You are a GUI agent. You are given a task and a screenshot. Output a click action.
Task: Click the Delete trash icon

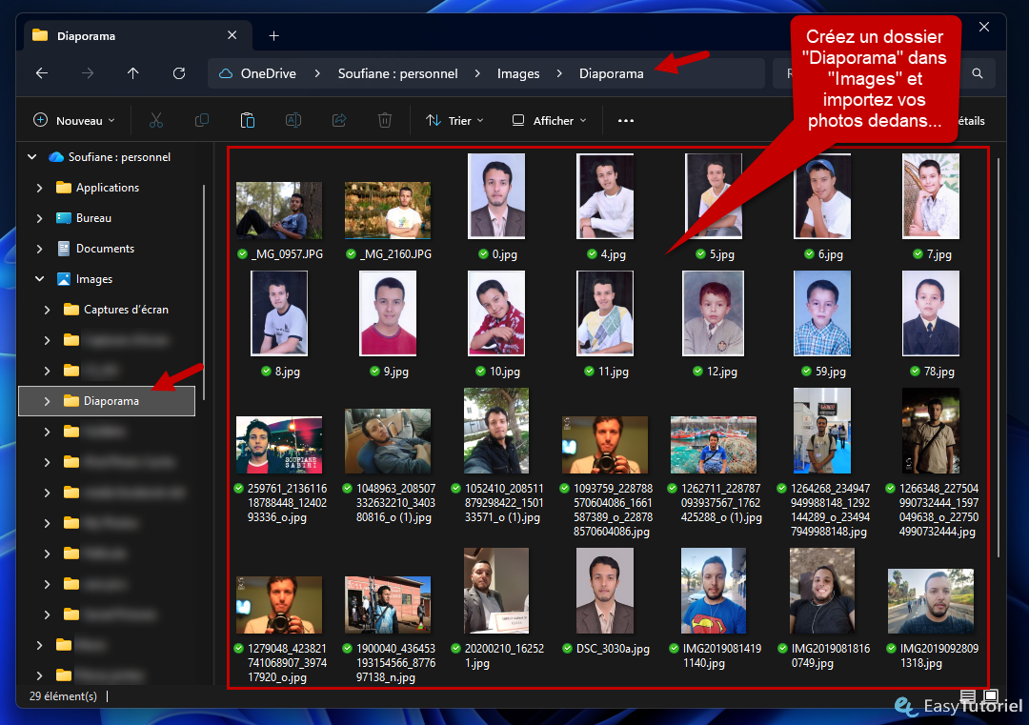tap(385, 120)
